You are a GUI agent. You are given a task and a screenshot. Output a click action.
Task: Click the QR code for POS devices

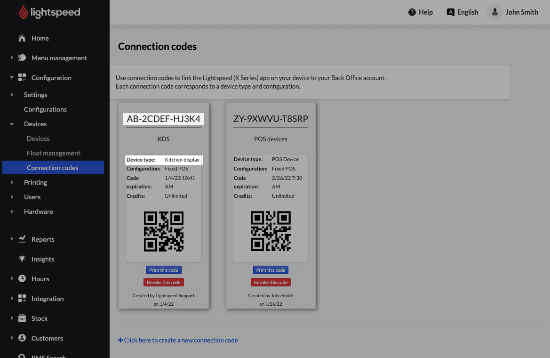[271, 231]
